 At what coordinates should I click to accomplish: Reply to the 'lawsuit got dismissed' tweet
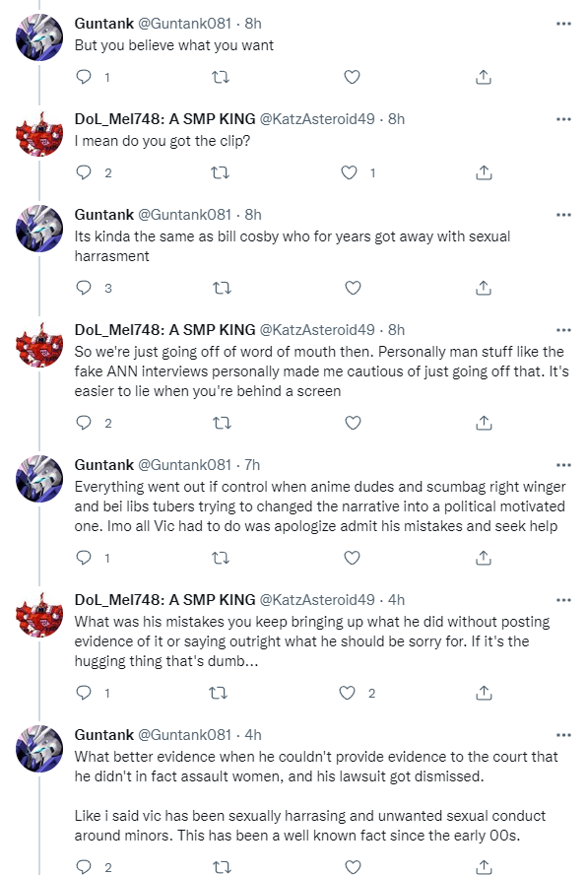click(84, 867)
